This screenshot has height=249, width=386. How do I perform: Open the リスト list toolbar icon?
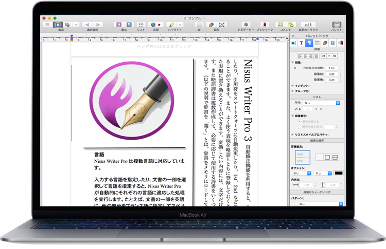click(141, 25)
